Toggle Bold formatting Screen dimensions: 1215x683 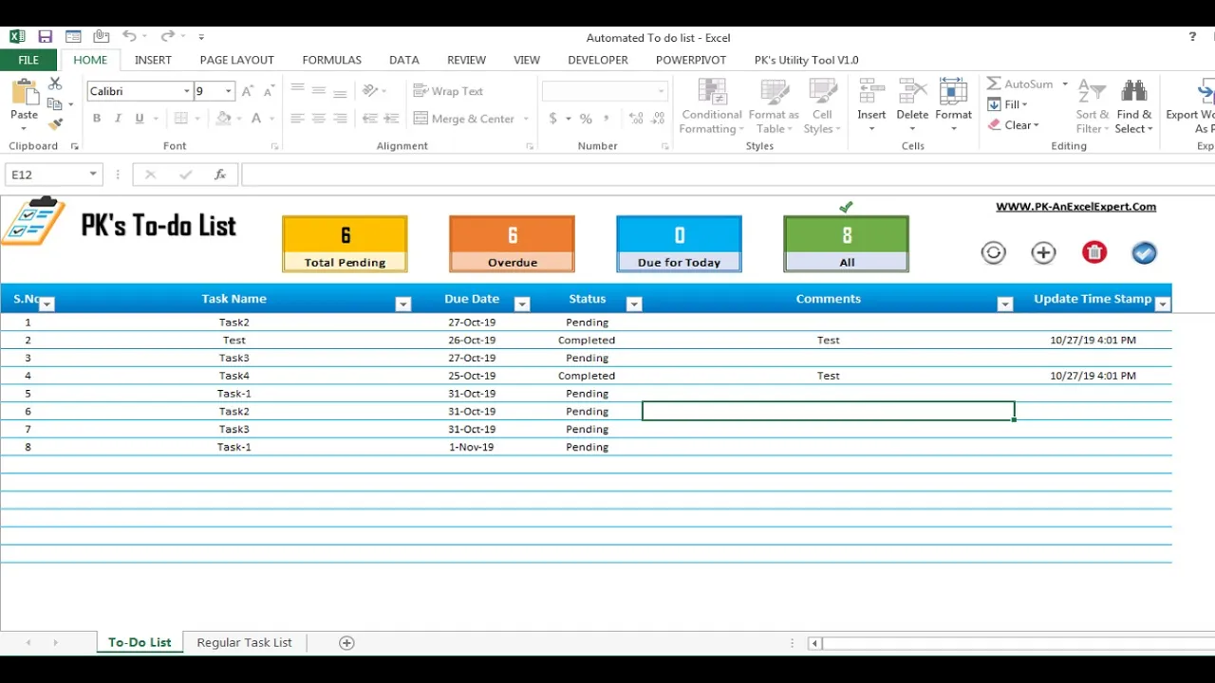tap(97, 119)
